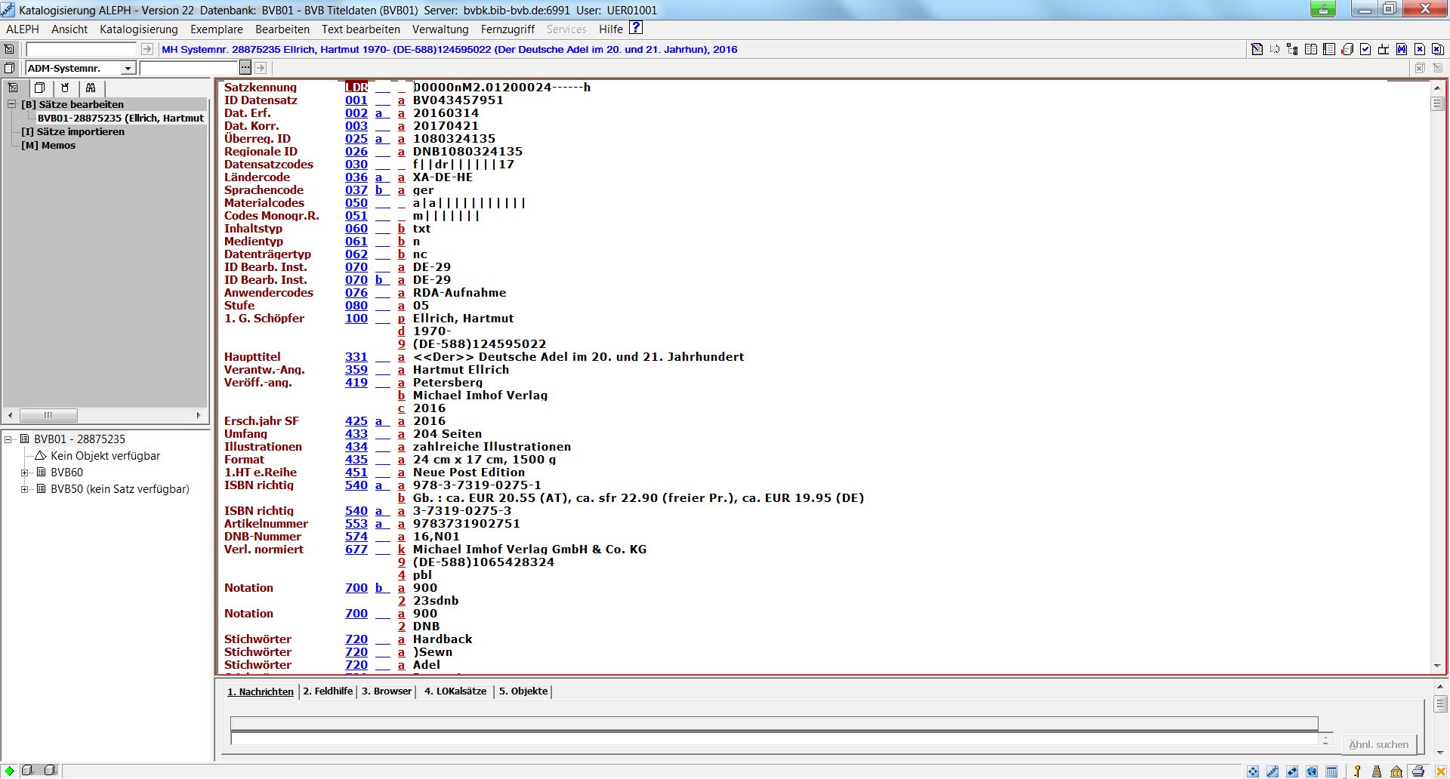Screen dimensions: 1450x779
Task: Open the ADM-Systemnr. dropdown
Action: coord(128,68)
